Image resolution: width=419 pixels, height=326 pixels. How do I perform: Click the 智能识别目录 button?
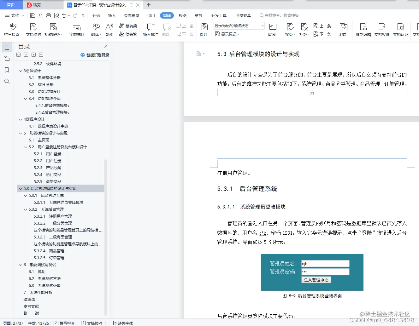point(95,54)
